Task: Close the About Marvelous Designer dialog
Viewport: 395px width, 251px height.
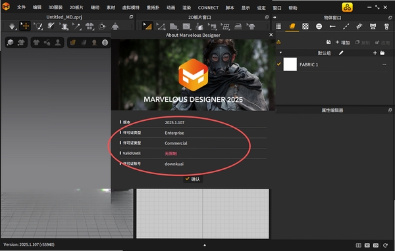Action: pyautogui.click(x=271, y=35)
